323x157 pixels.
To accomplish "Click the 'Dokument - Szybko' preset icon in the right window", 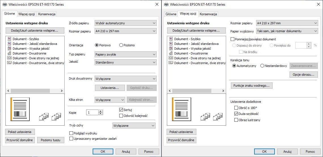I will tap(171, 39).
